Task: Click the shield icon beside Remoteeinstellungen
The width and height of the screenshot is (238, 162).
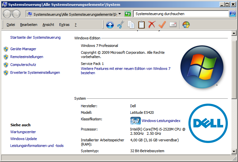Action: point(6,57)
